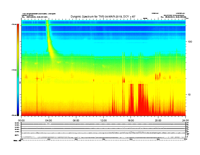The height and width of the screenshot is (155, 200).
Task: Click the 100 frequency axis label
Action: [190, 42]
